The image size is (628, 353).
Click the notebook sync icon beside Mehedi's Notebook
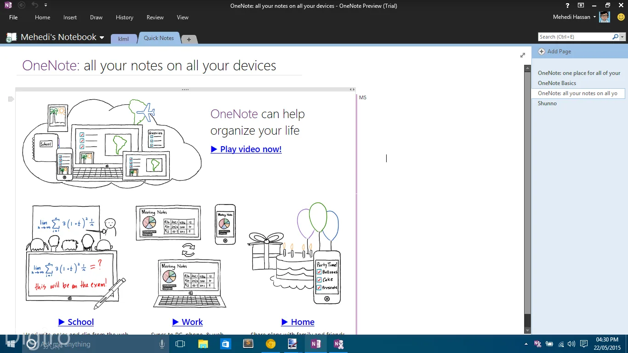pos(11,38)
